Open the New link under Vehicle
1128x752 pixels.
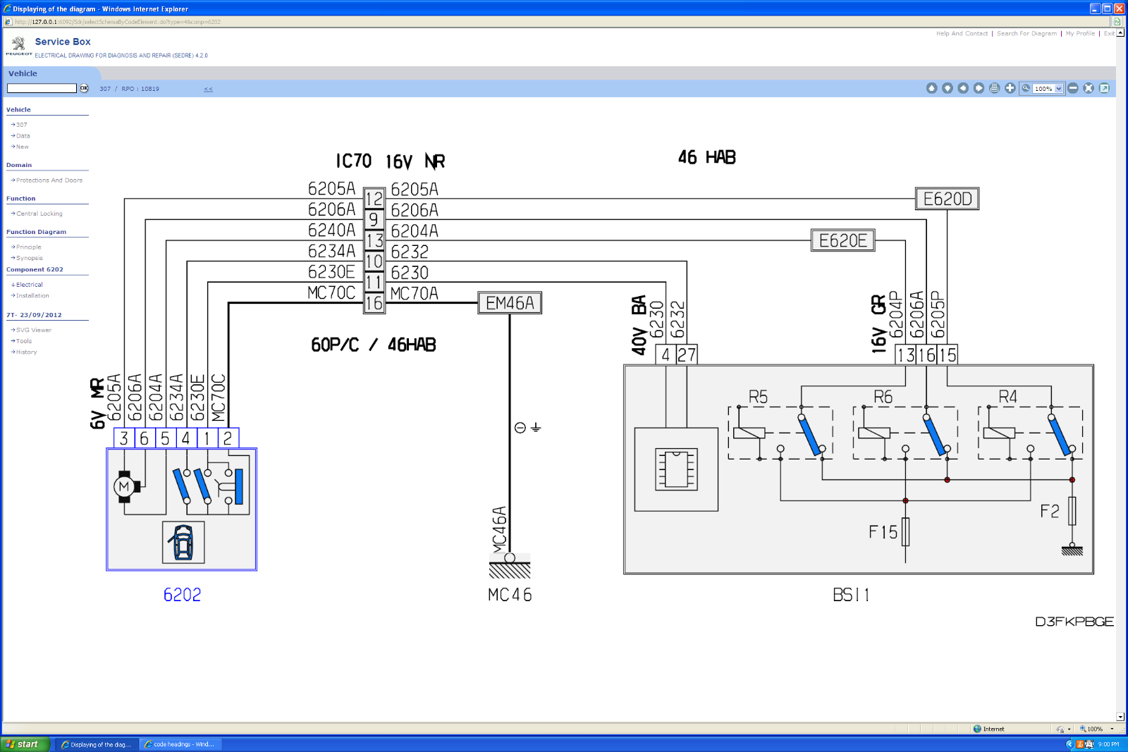pos(22,147)
